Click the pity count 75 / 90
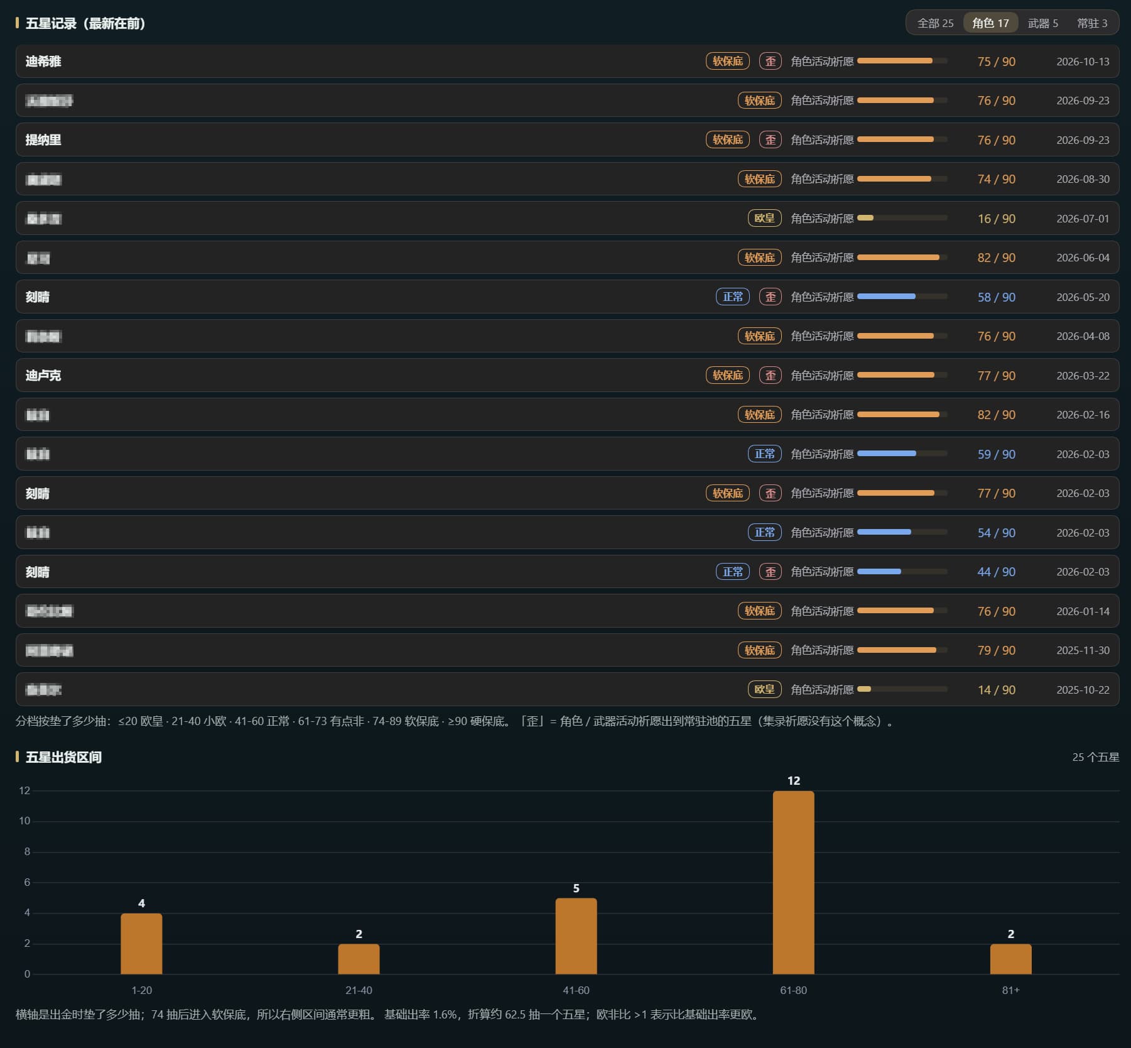Image resolution: width=1131 pixels, height=1048 pixels. tap(996, 62)
